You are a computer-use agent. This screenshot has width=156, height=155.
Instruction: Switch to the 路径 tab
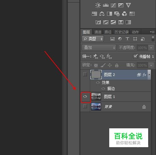point(108,32)
